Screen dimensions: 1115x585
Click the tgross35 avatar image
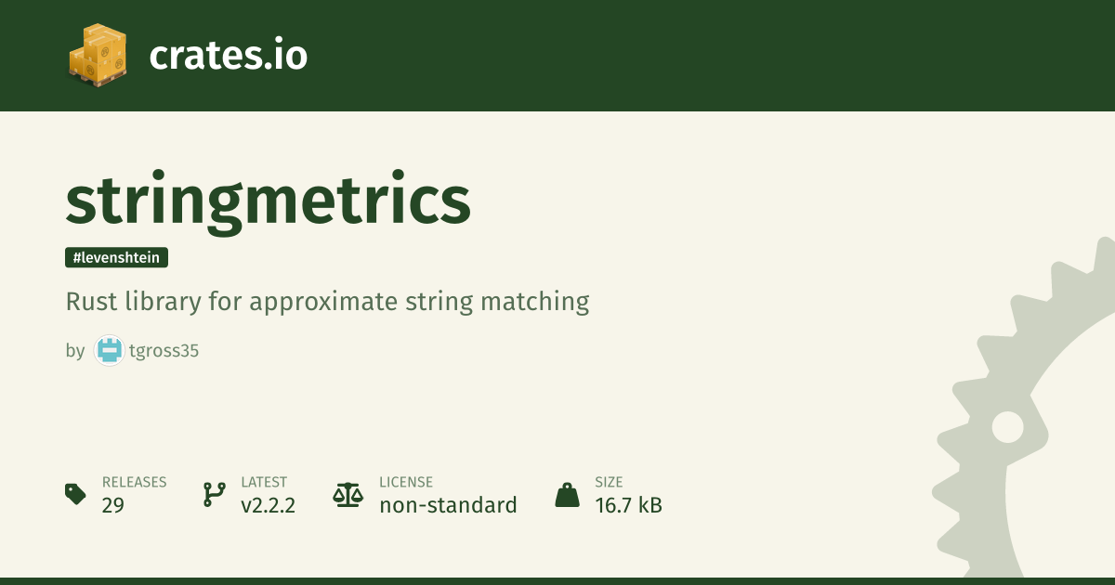tap(110, 351)
